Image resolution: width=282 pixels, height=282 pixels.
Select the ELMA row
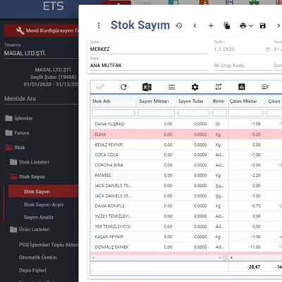pos(186,135)
